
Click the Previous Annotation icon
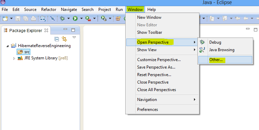(x=225, y=18)
